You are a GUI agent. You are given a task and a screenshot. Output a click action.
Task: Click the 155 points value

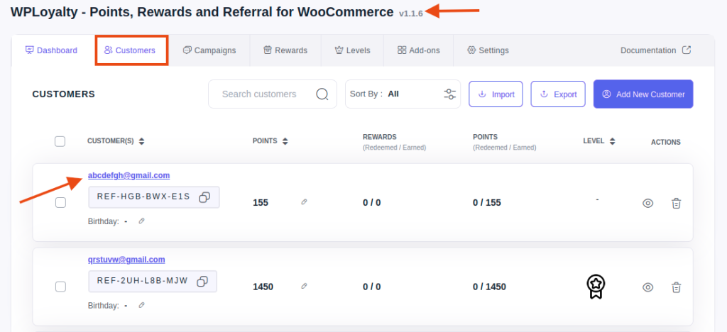[261, 203]
